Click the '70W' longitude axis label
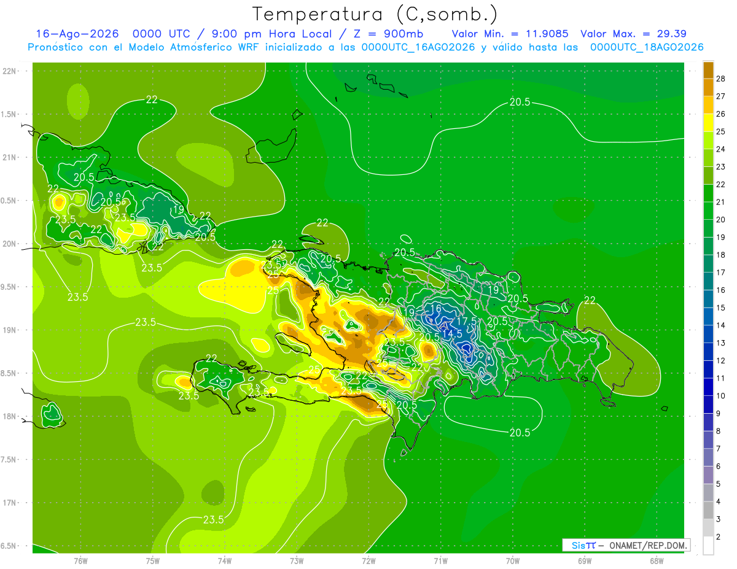Image resolution: width=737 pixels, height=569 pixels. point(513,561)
